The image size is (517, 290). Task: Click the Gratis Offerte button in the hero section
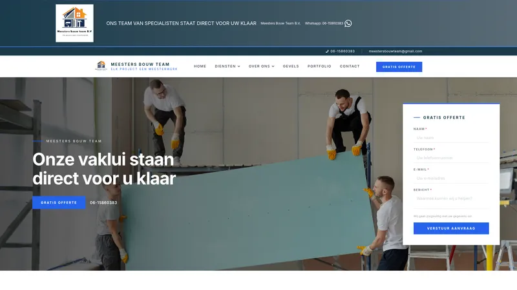tap(59, 202)
